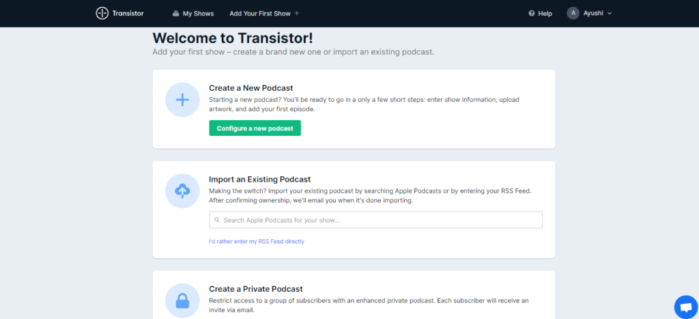Open the My Shows menu item

[193, 14]
